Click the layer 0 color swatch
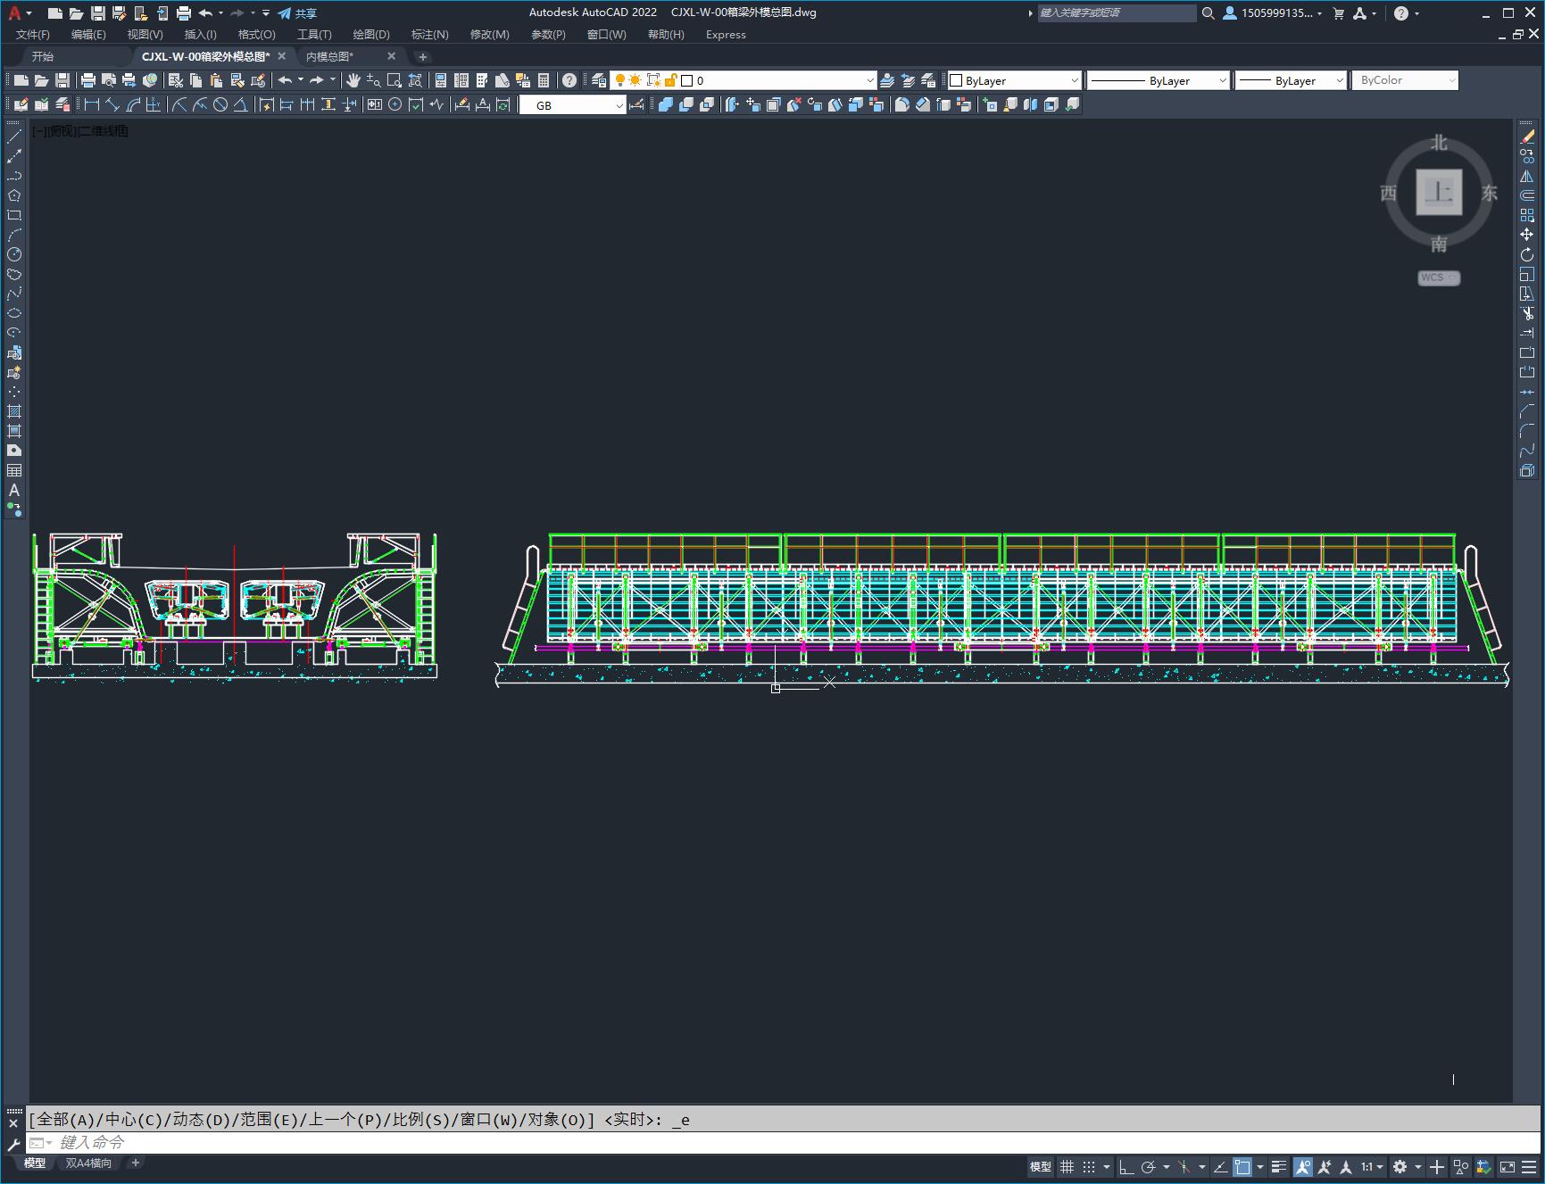Image resolution: width=1545 pixels, height=1184 pixels. pyautogui.click(x=687, y=80)
